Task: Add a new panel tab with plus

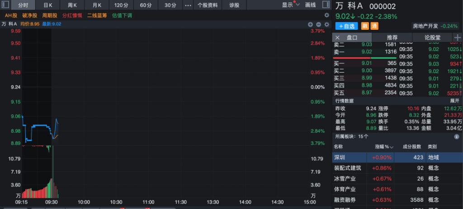Action: point(458,37)
